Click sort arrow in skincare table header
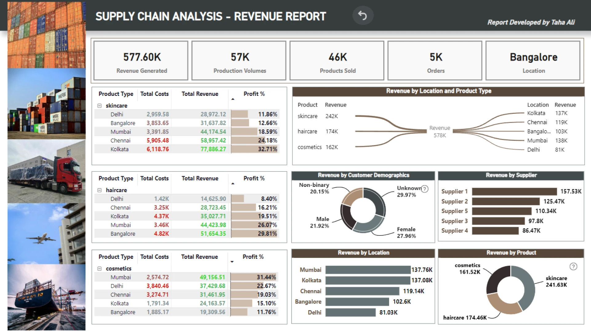 pos(233,99)
